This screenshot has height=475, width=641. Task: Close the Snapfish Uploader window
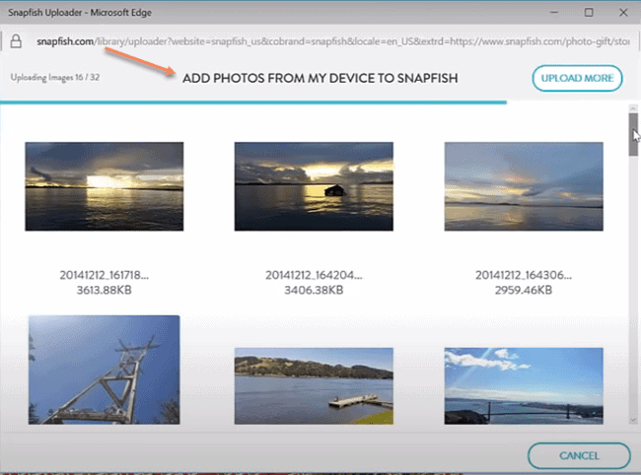coord(623,13)
